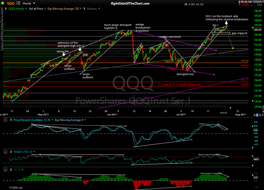The height and width of the screenshot is (190, 264).
Task: Open Exp Moving Average 9 dropdown
Action: [x=85, y=120]
